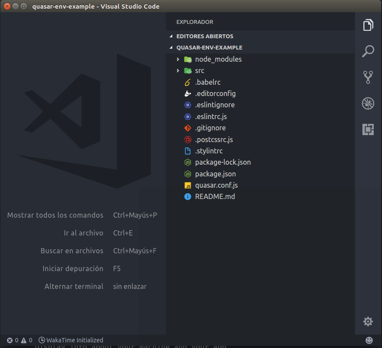
Task: Open the Extensions view icon
Action: [368, 129]
